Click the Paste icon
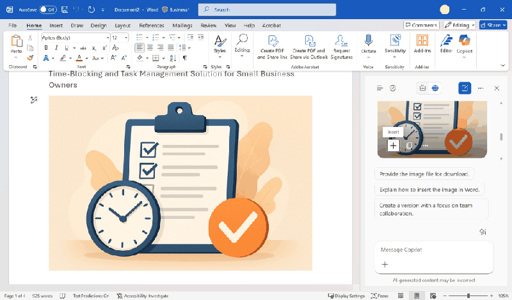512x300 pixels. click(16, 41)
